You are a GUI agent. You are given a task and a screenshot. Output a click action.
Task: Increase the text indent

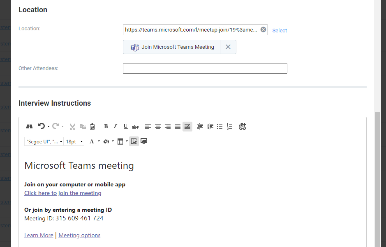pyautogui.click(x=210, y=127)
